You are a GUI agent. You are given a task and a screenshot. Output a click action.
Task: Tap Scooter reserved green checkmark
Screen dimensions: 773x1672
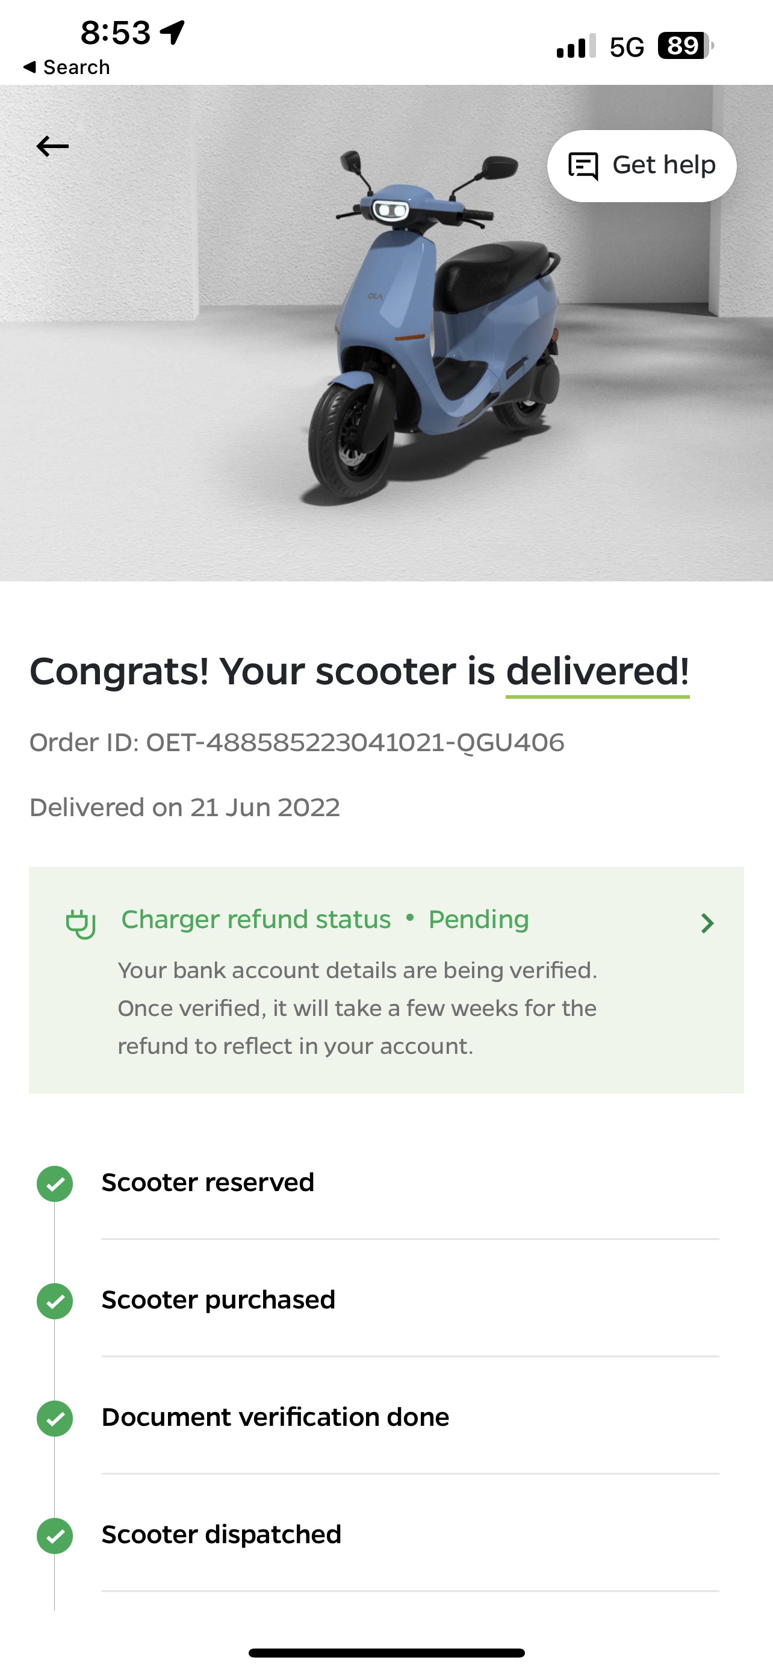click(55, 1184)
